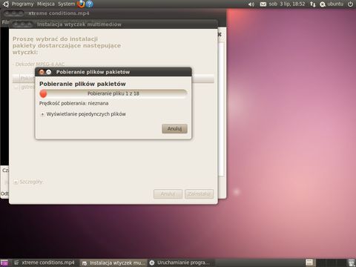The width and height of the screenshot is (356, 267).
Task: Open the Programy menu
Action: [22, 4]
